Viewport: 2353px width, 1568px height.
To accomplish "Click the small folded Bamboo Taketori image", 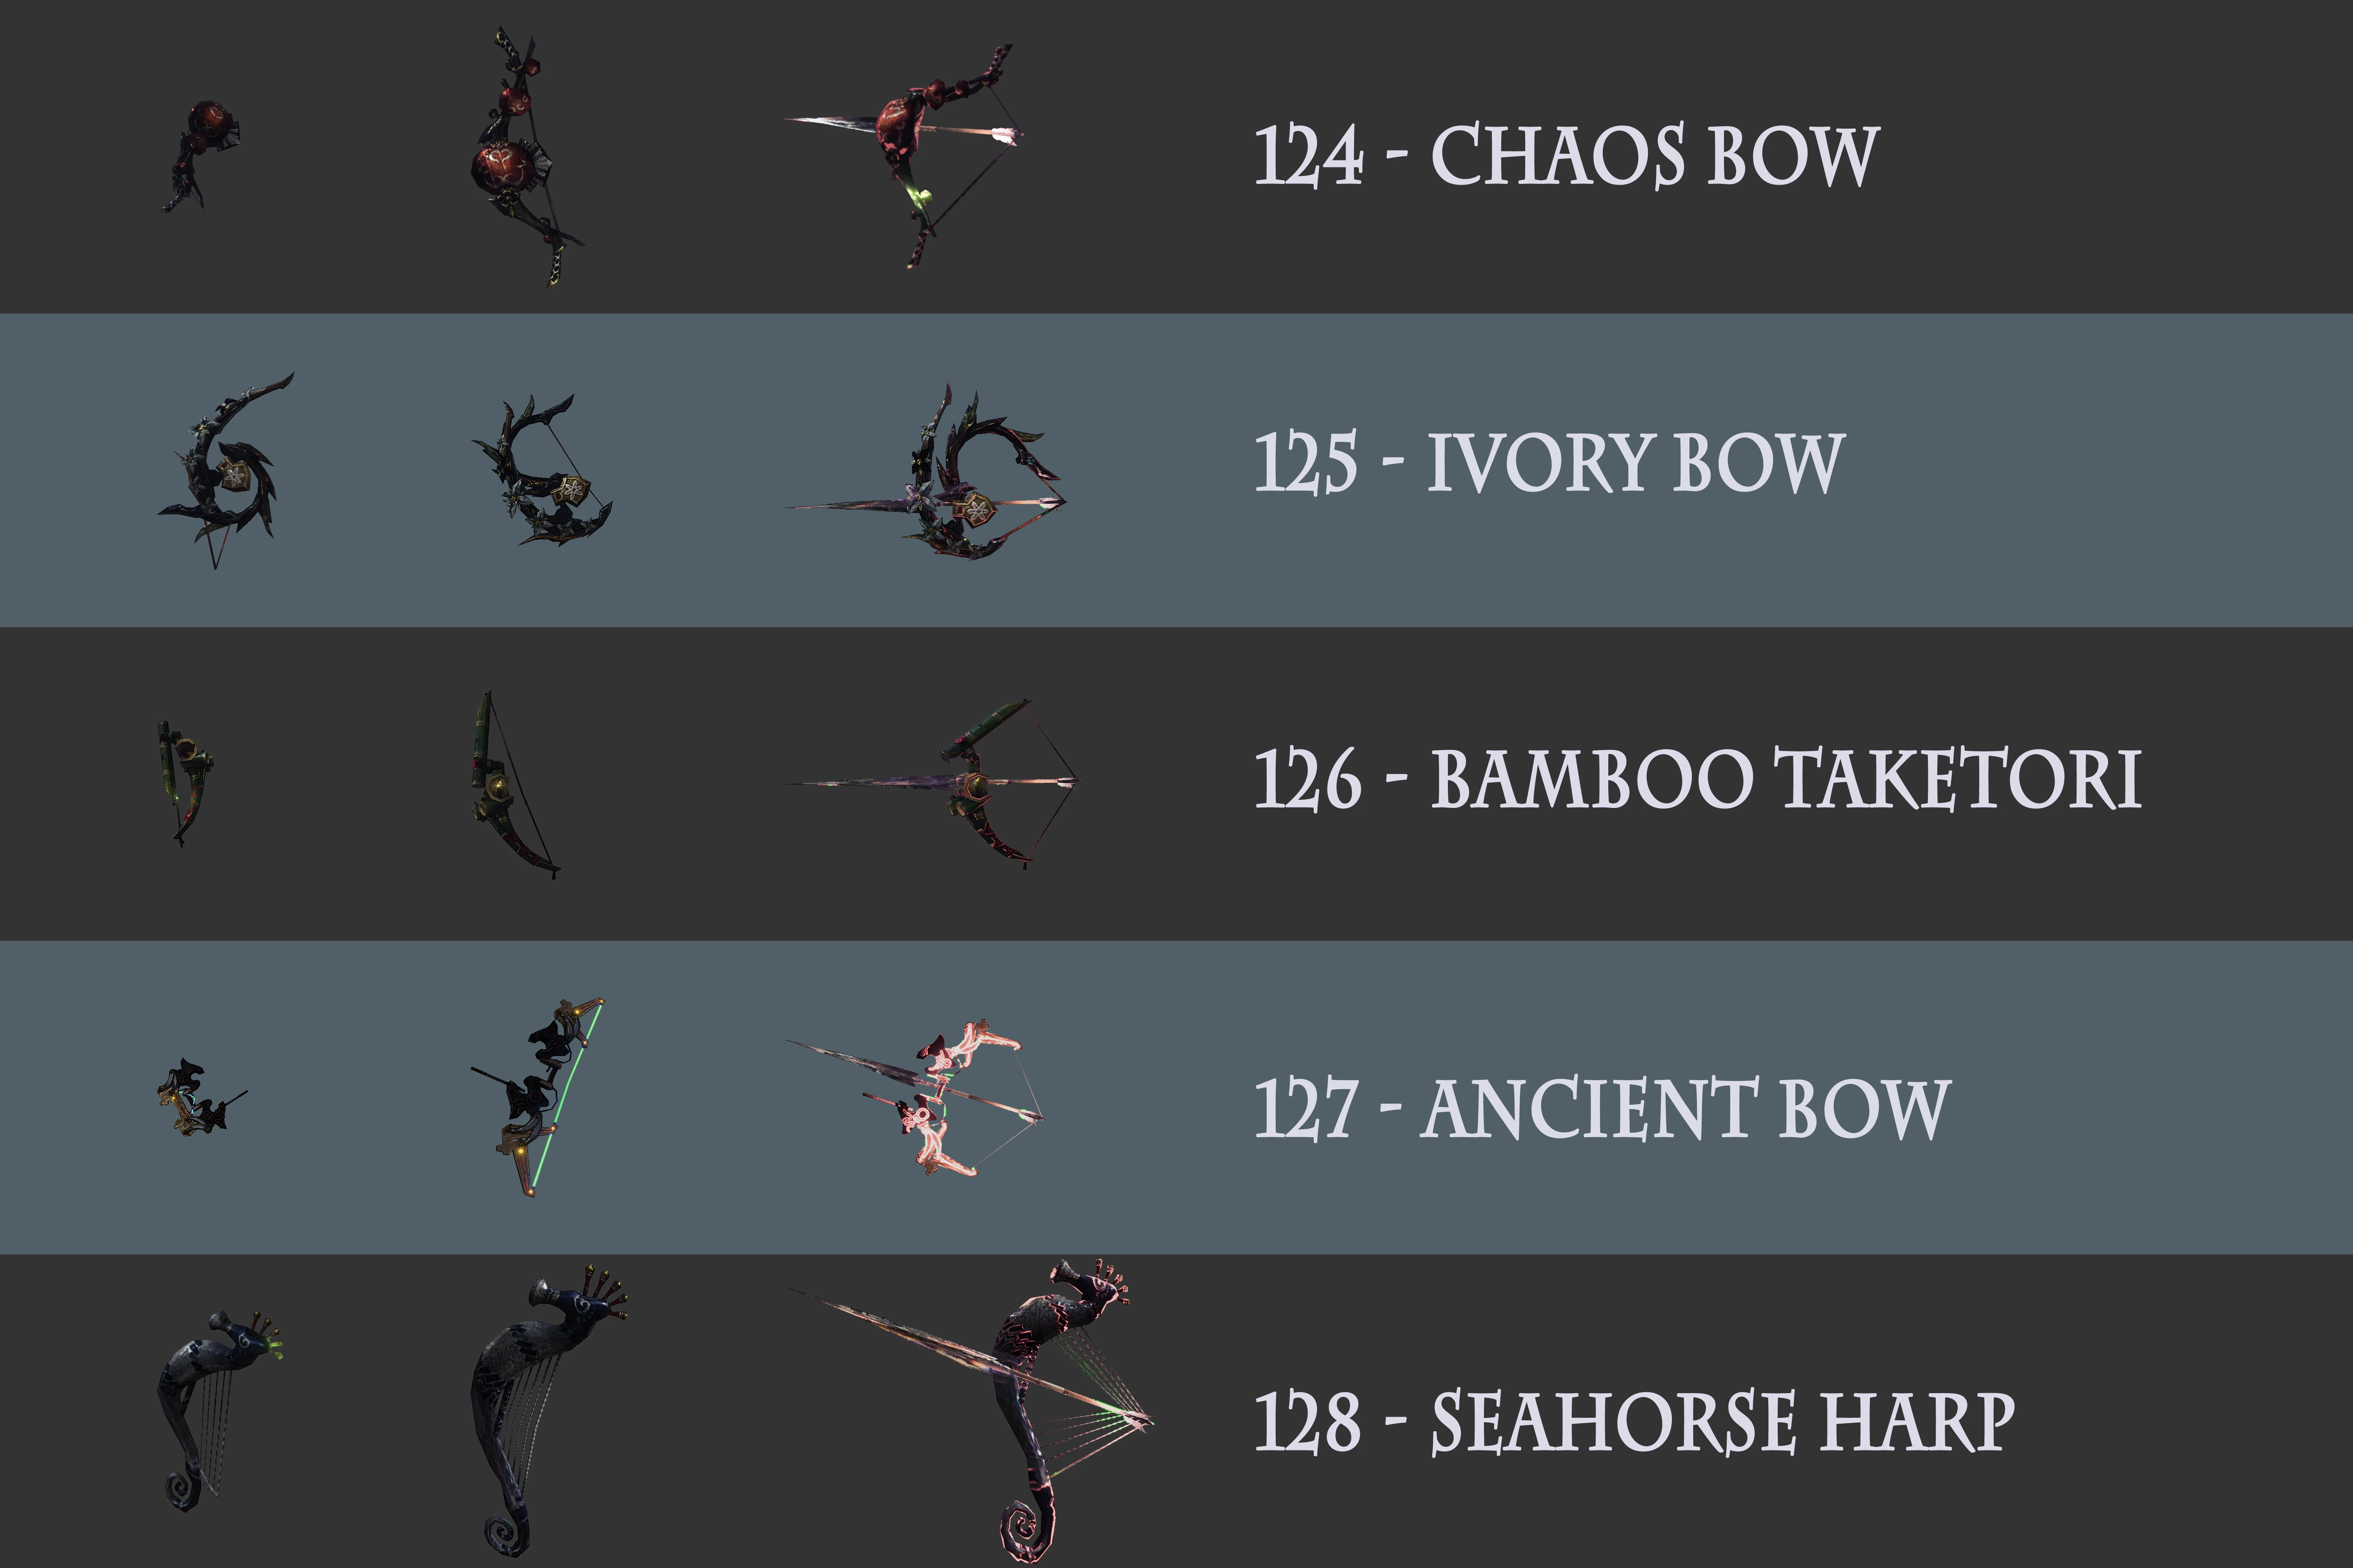I will tap(186, 783).
